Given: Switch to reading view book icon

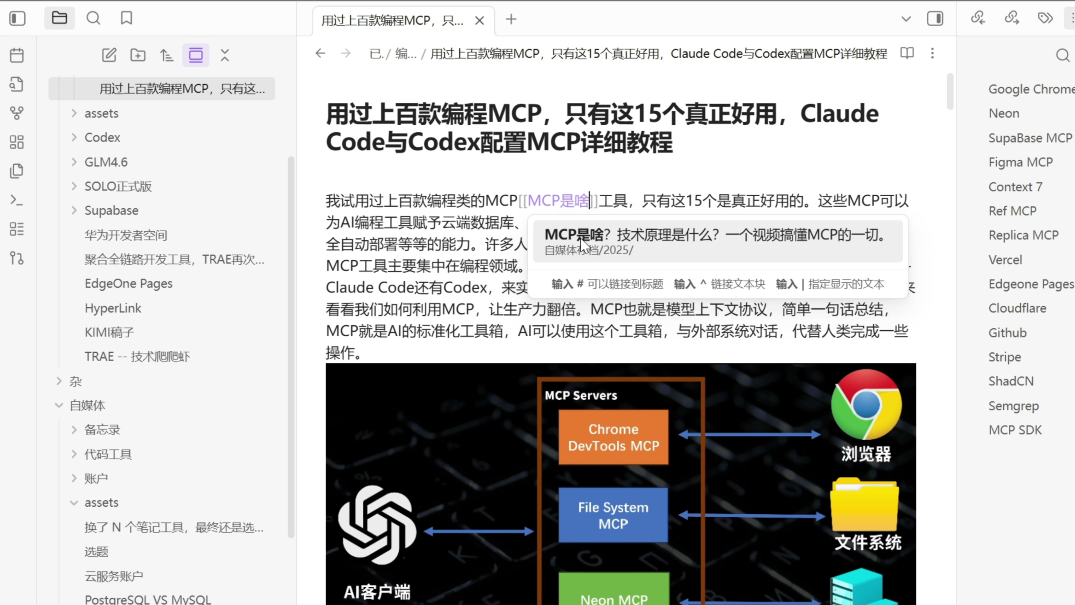Looking at the screenshot, I should tap(907, 53).
